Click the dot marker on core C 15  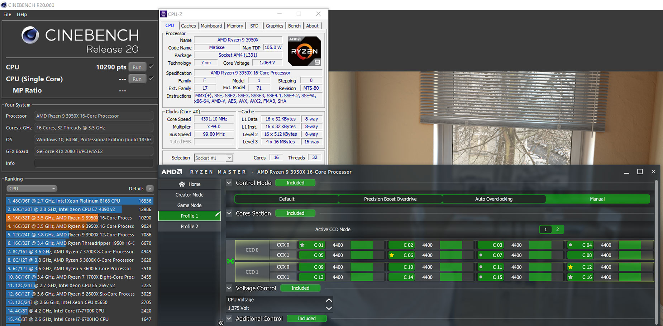481,277
